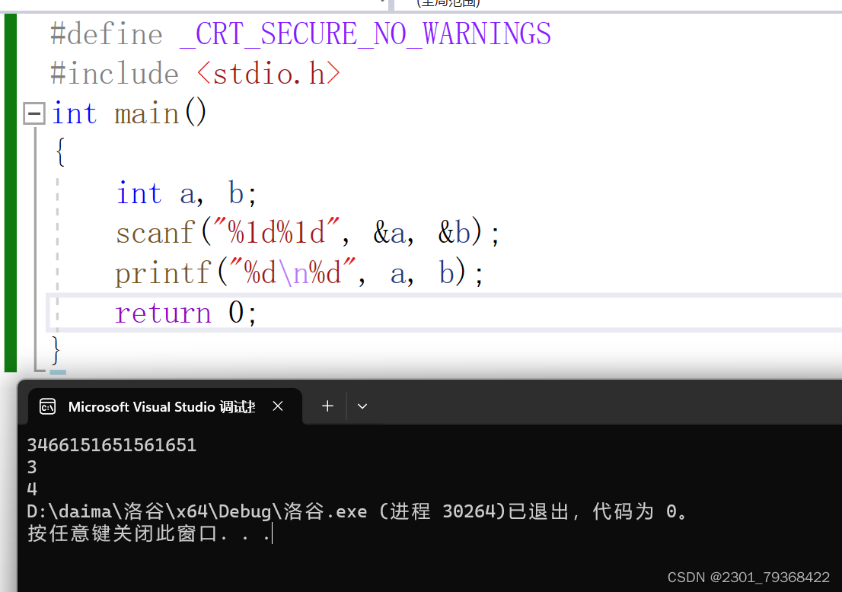Open the terminal profile chevron menu
The image size is (842, 592).
click(362, 406)
